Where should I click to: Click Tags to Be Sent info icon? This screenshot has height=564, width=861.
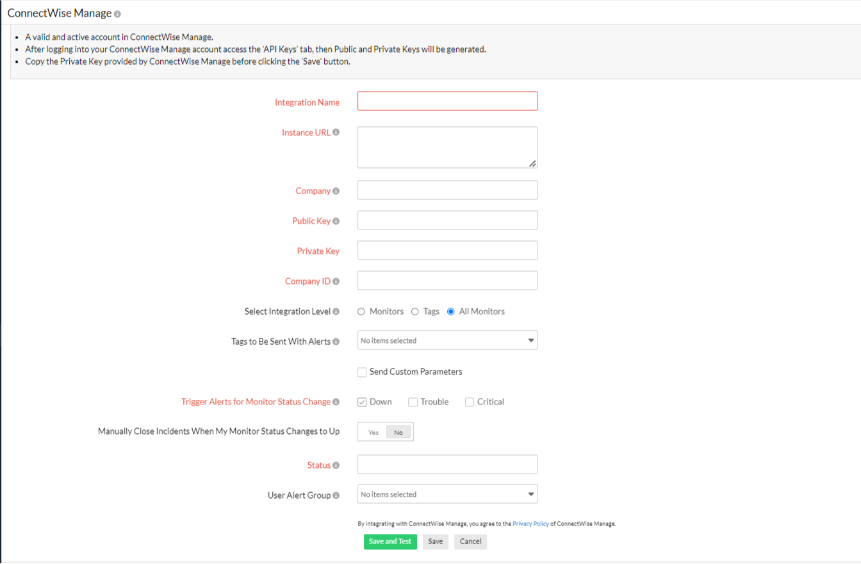[x=336, y=342]
